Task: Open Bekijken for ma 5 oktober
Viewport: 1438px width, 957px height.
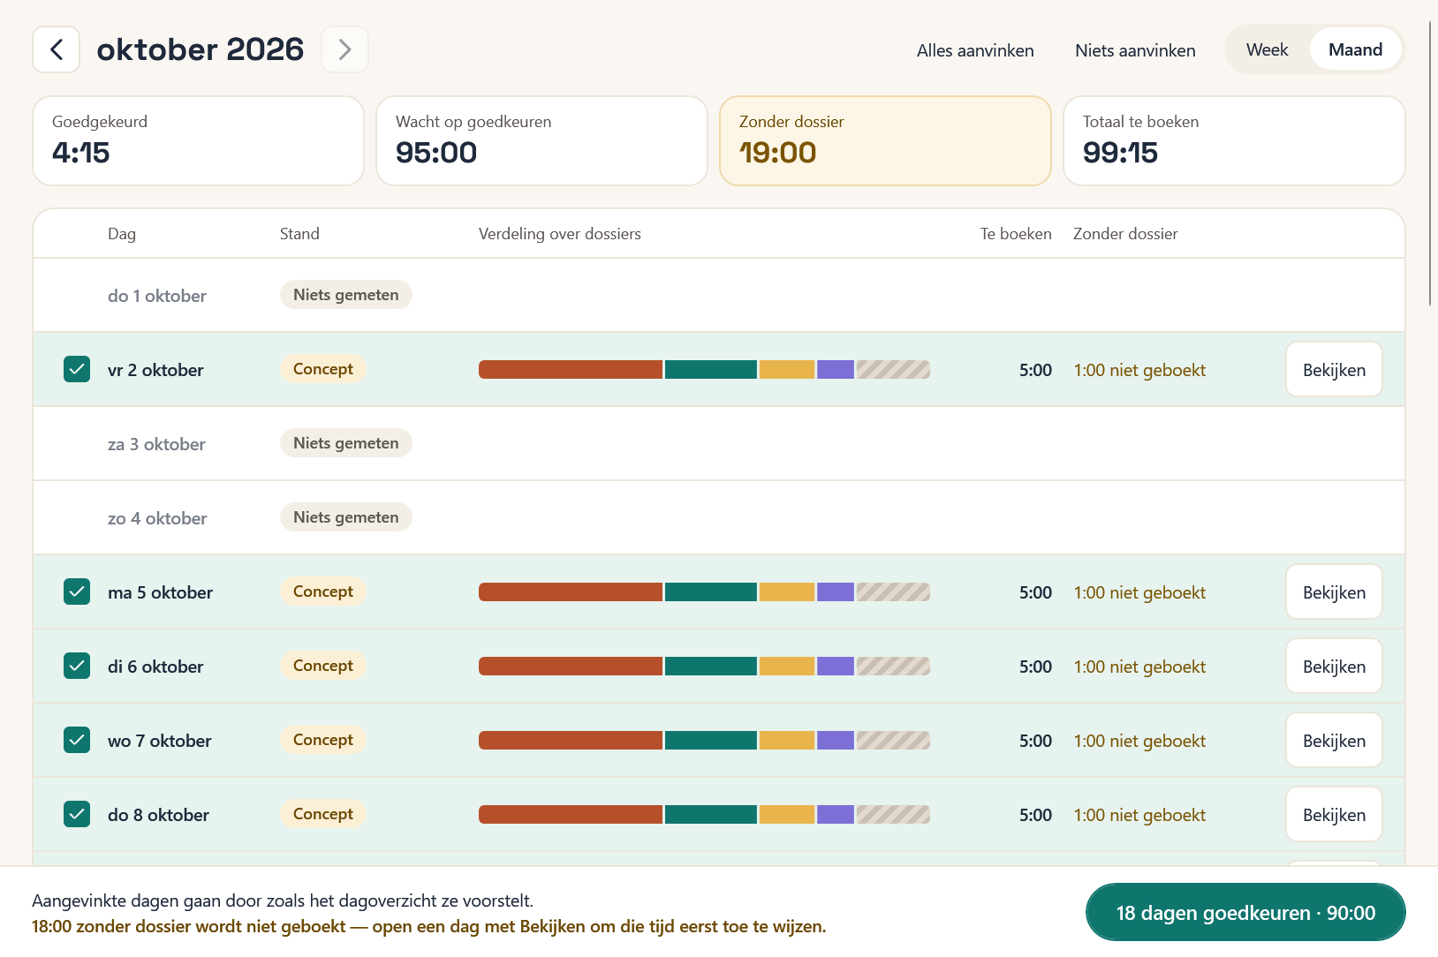Action: (1334, 592)
